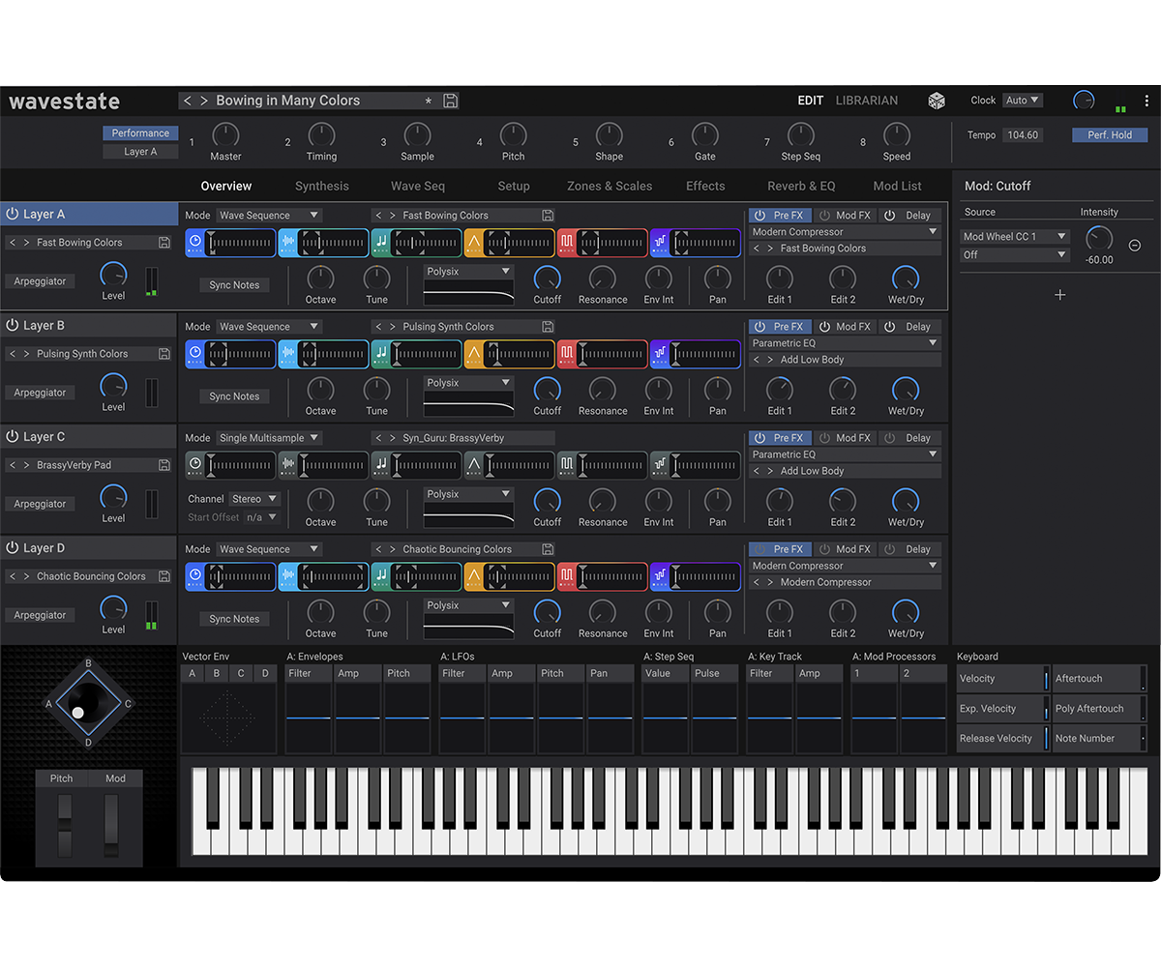The image size is (1161, 967).
Task: Save Layer B program Pulsing Synth Colors
Action: (x=164, y=354)
